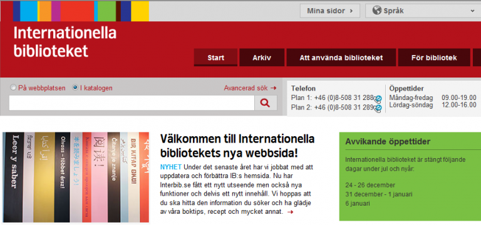
Task: Click the book spines image thumbnail
Action: coord(76,177)
